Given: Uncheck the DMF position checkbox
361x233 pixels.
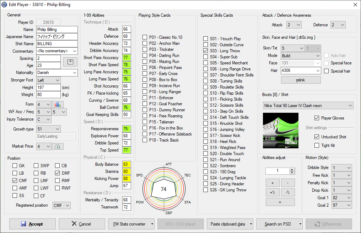Looking at the screenshot, I should pyautogui.click(x=58, y=173).
